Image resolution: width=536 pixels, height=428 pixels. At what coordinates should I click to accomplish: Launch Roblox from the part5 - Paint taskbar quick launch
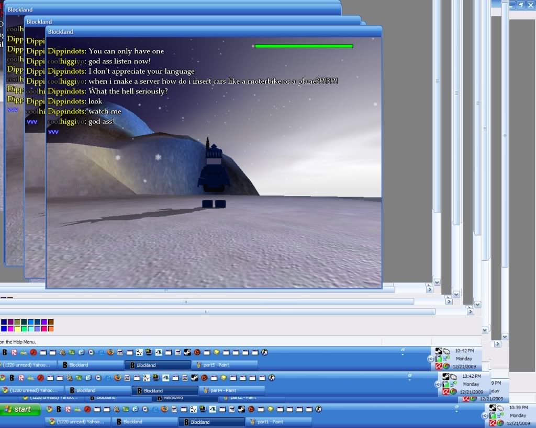(x=14, y=352)
